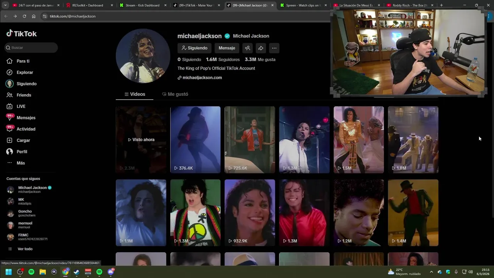Open the video with 1.8M views

click(x=413, y=140)
